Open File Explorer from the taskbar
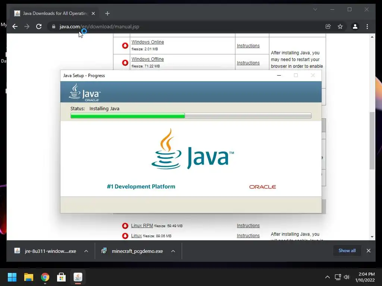The height and width of the screenshot is (286, 382). tap(28, 277)
